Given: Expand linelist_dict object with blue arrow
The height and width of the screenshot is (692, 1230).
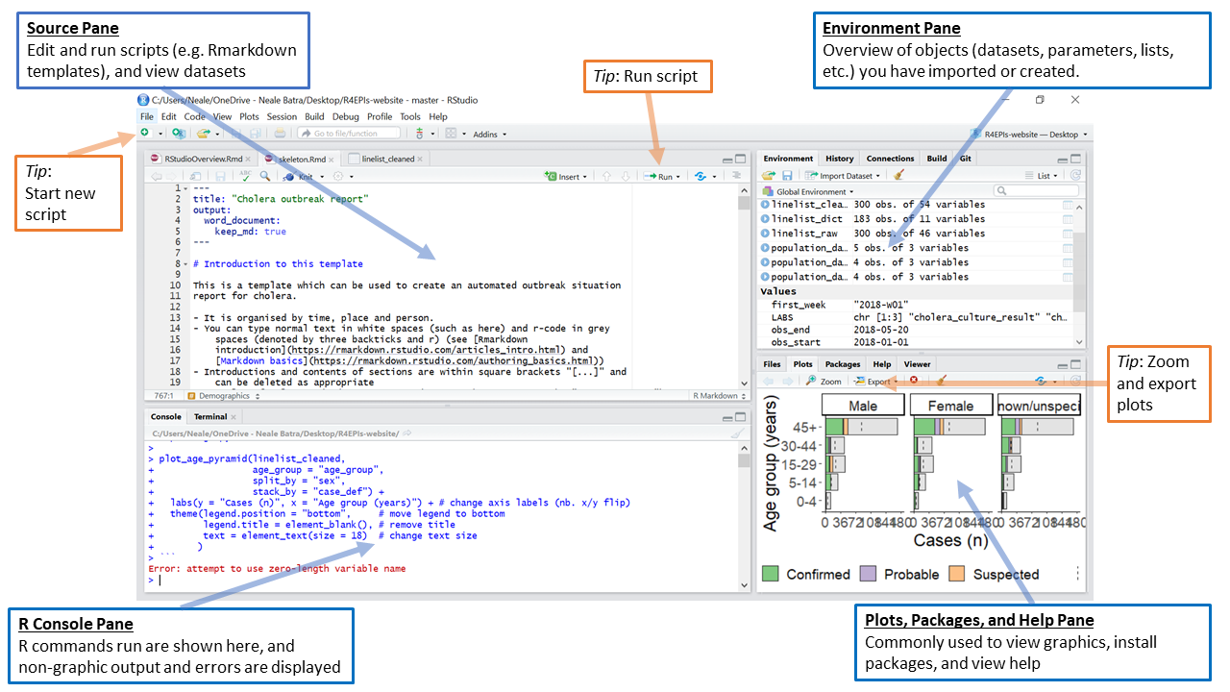Looking at the screenshot, I should pyautogui.click(x=765, y=219).
